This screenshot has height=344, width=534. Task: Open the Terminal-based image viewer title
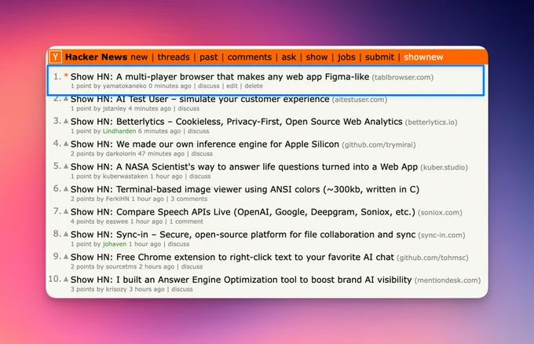(x=245, y=189)
